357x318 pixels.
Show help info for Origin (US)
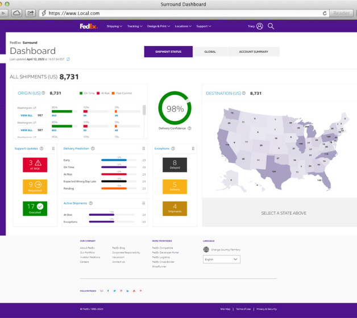[43, 93]
